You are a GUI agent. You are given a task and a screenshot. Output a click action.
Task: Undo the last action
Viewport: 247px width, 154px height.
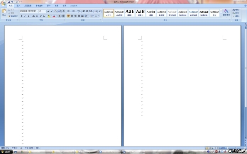point(12,2)
